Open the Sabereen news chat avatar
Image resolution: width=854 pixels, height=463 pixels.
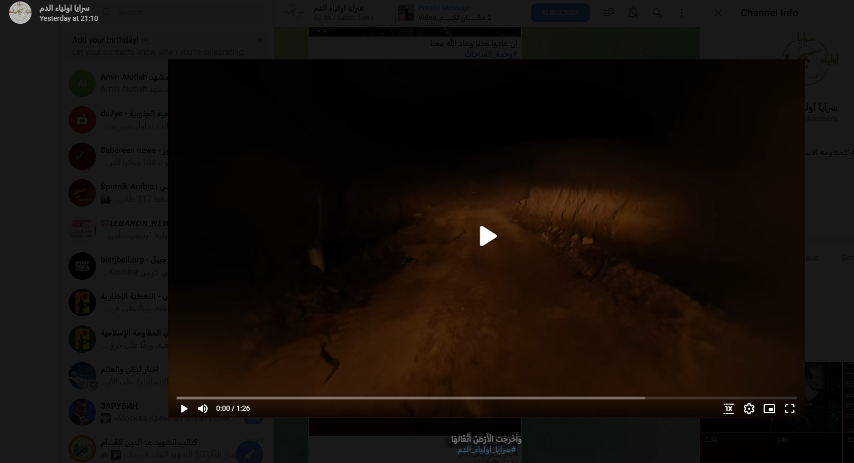click(82, 156)
